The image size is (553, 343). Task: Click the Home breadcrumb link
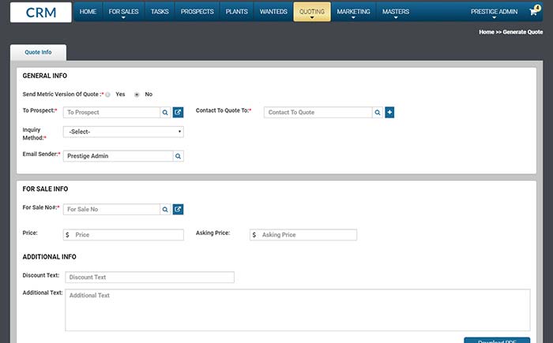[487, 32]
